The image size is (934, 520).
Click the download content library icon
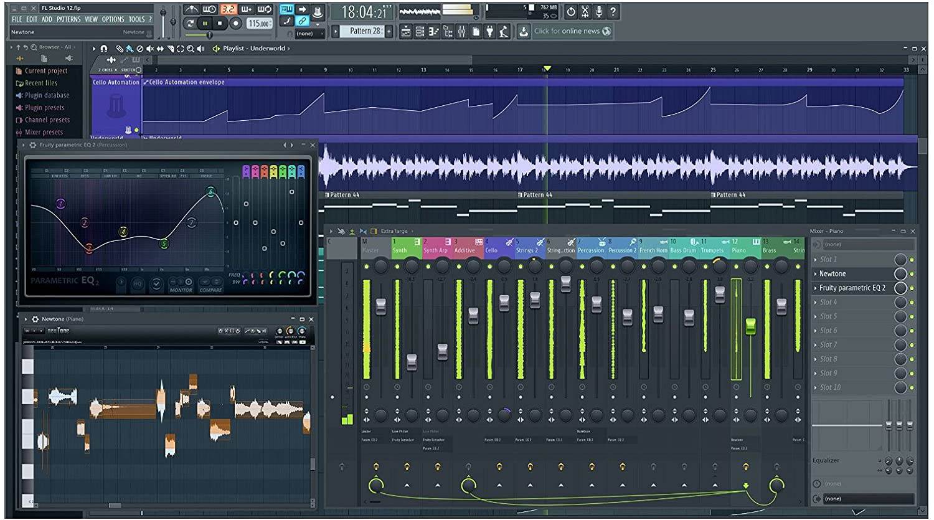(524, 31)
